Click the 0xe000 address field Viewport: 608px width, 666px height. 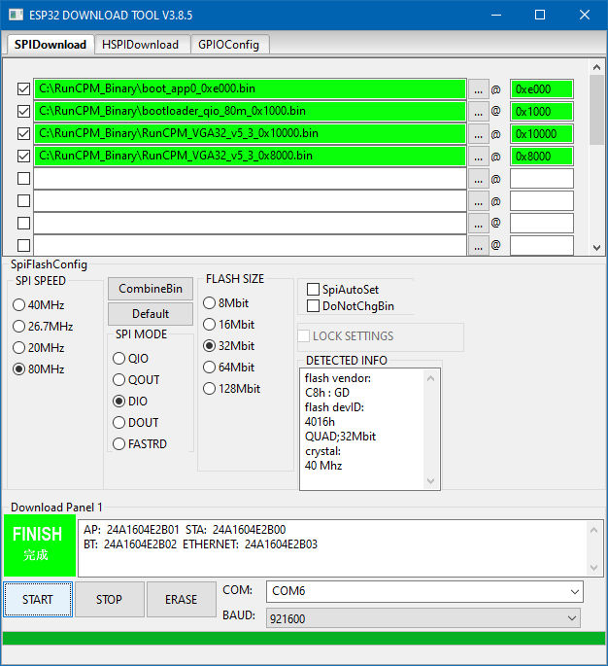[541, 89]
